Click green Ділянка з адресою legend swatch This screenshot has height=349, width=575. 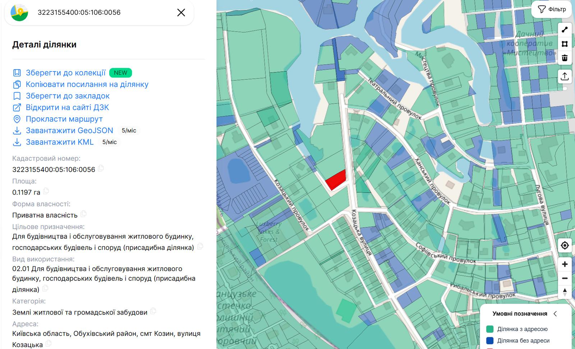489,329
